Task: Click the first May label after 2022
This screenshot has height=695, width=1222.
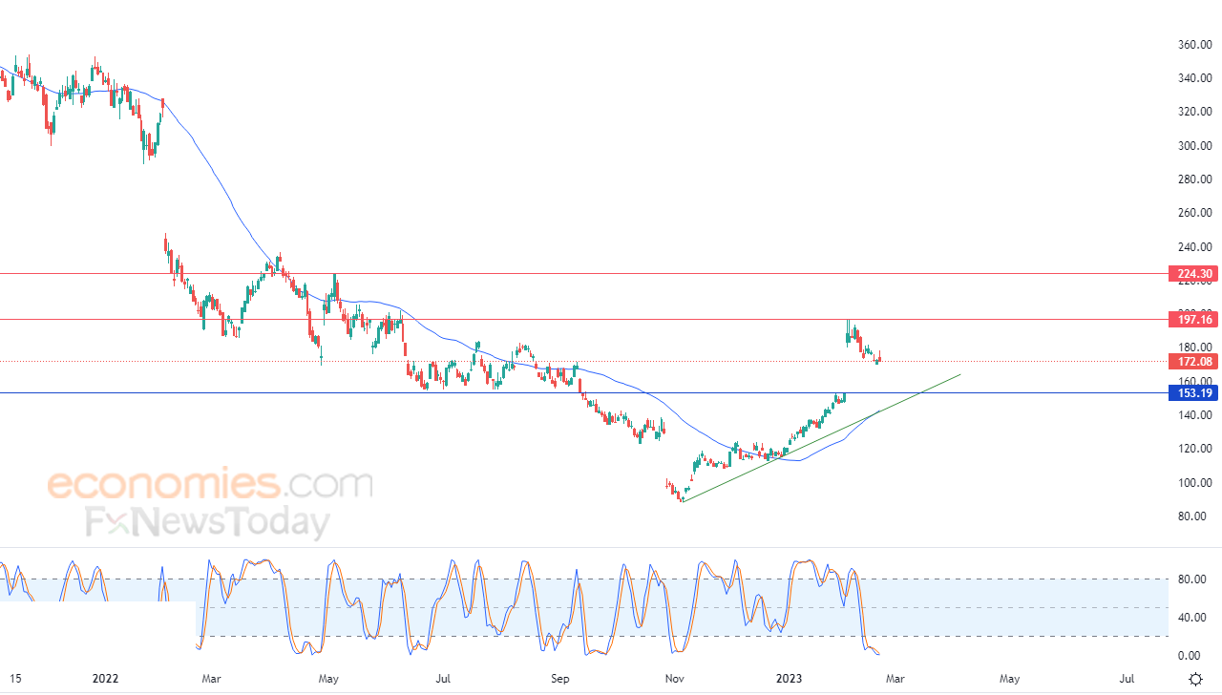Action: (x=328, y=680)
